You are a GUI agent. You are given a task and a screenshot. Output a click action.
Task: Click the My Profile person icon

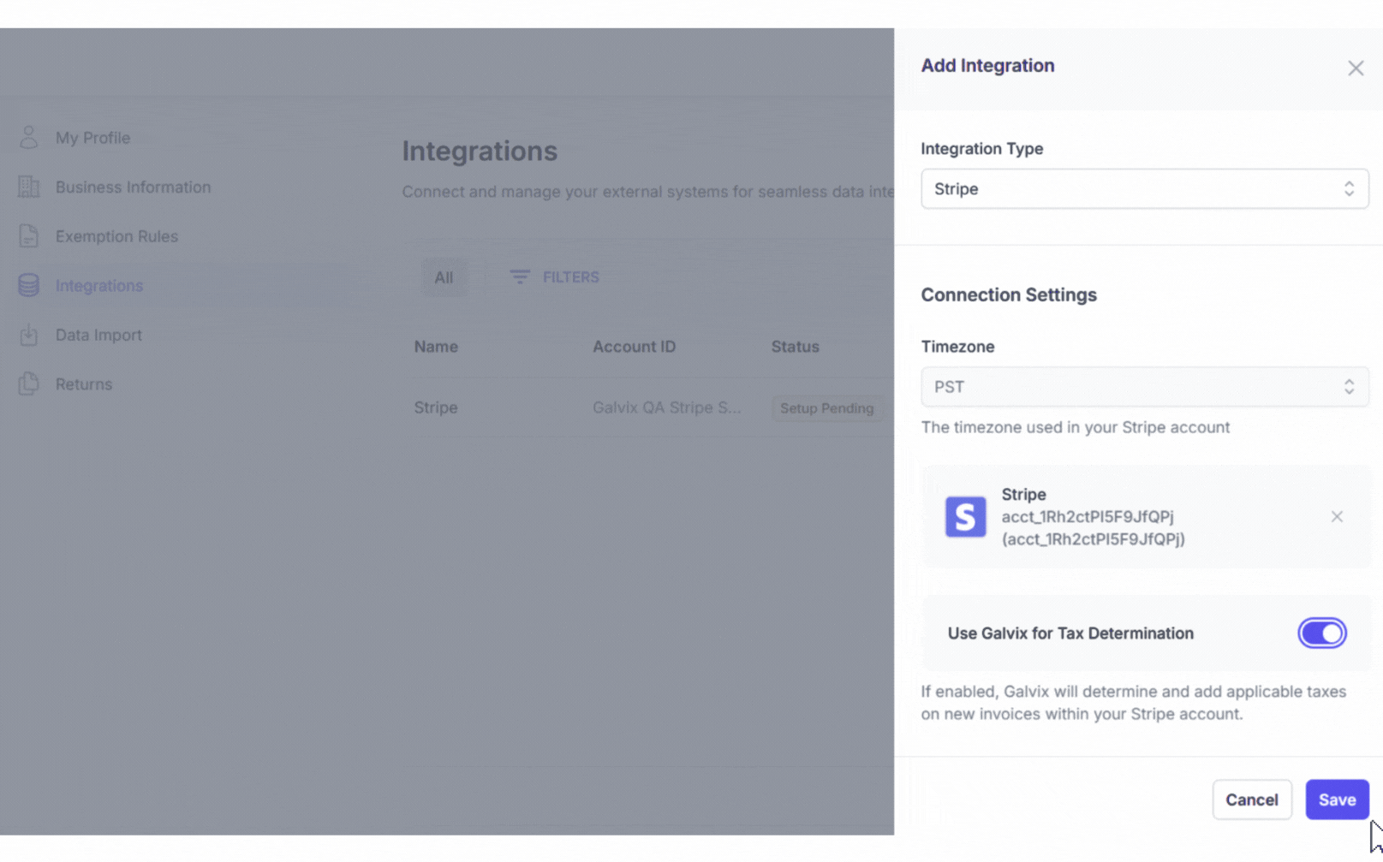pyautogui.click(x=28, y=137)
